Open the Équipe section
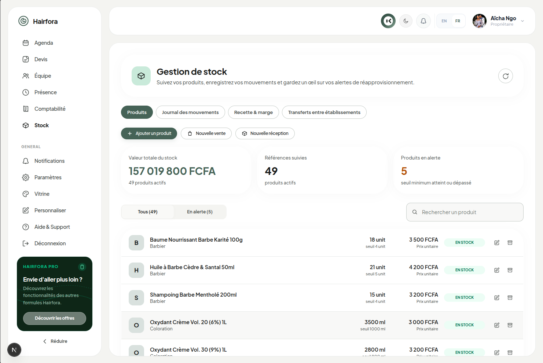 55,76
